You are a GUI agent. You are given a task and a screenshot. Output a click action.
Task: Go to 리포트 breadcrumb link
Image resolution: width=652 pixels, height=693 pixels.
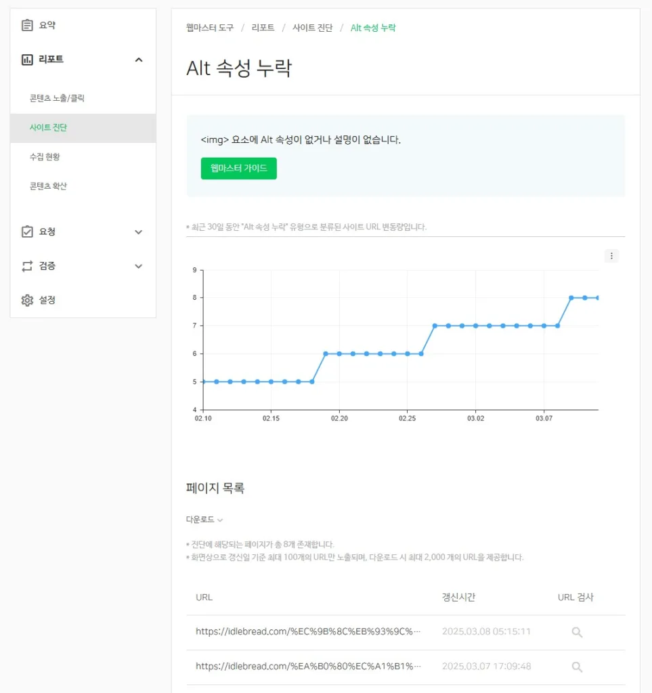pos(263,27)
